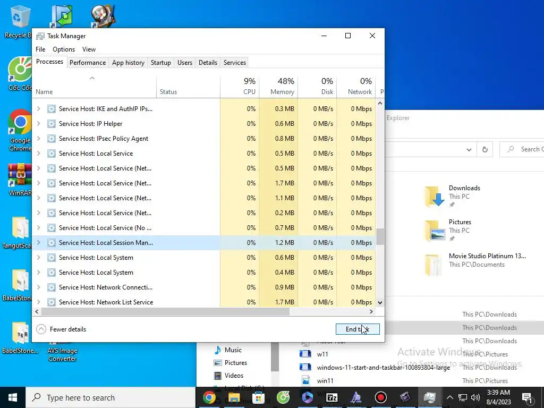Click the horizontal scrollbar left arrow
Viewport: 544px width, 408px height.
[37, 311]
